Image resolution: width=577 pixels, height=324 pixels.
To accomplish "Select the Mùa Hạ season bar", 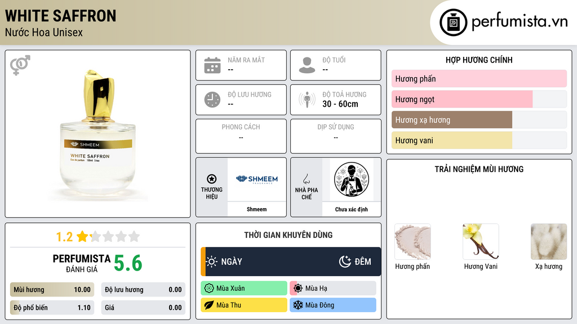I will pos(333,289).
